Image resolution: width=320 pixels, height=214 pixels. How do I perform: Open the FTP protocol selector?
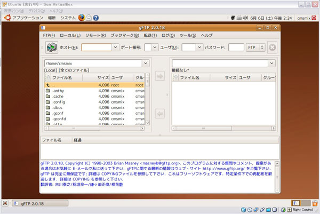pyautogui.click(x=255, y=47)
